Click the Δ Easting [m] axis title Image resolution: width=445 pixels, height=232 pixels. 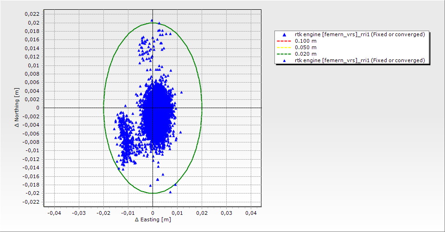pyautogui.click(x=153, y=219)
